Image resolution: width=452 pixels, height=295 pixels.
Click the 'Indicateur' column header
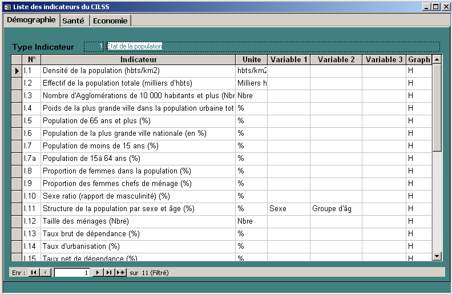138,59
